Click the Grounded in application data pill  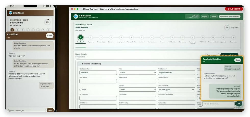(x=230, y=16)
